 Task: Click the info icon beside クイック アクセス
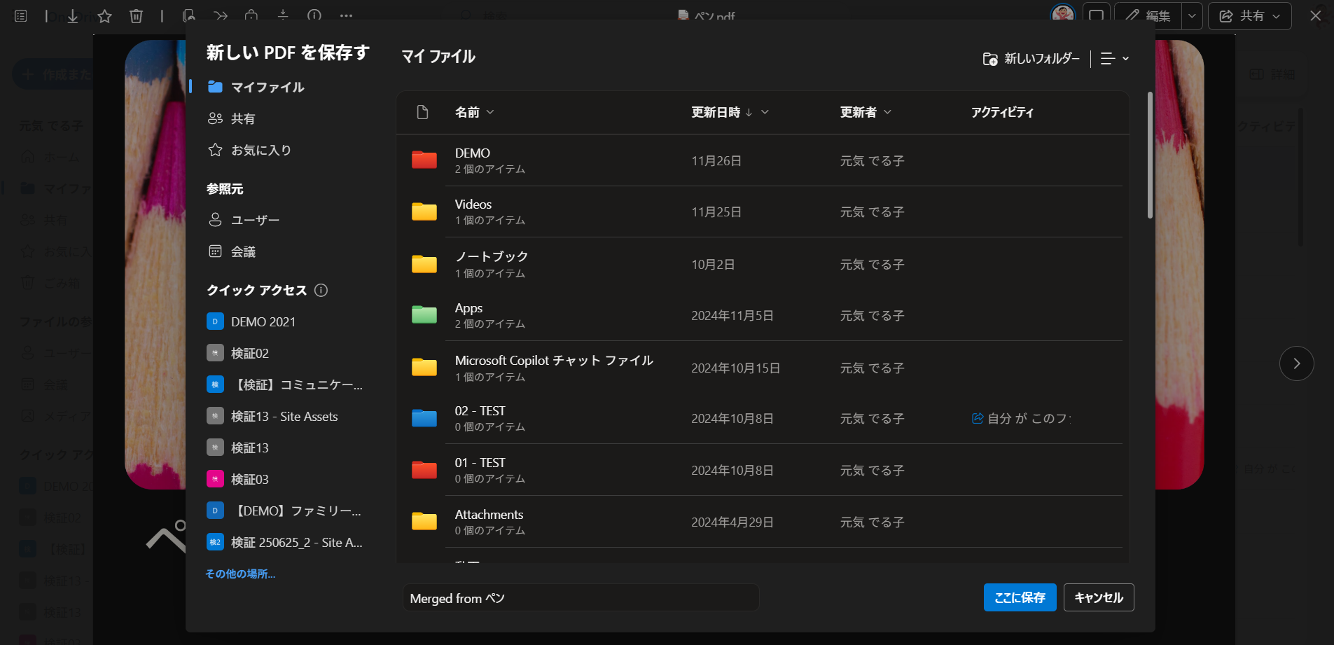click(x=321, y=290)
